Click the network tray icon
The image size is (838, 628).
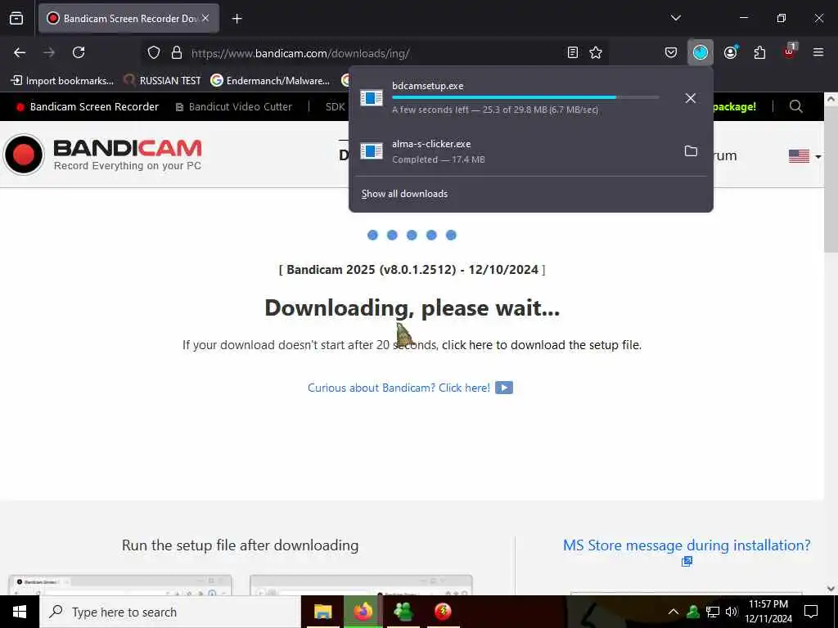coord(713,612)
